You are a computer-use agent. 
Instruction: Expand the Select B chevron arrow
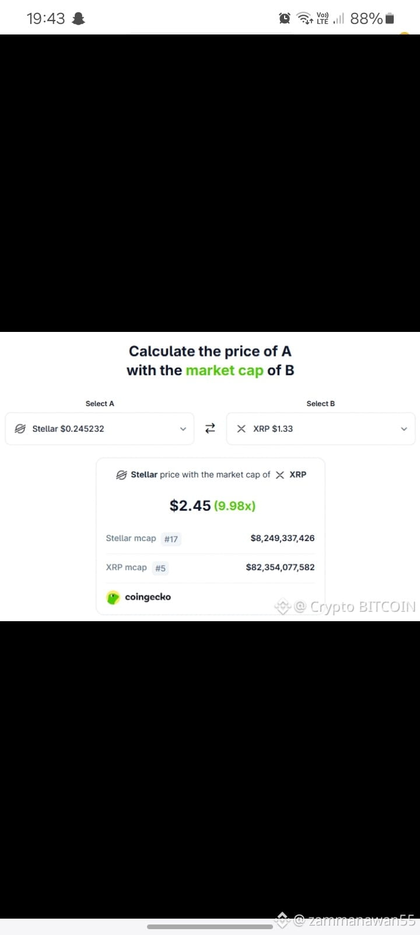404,429
